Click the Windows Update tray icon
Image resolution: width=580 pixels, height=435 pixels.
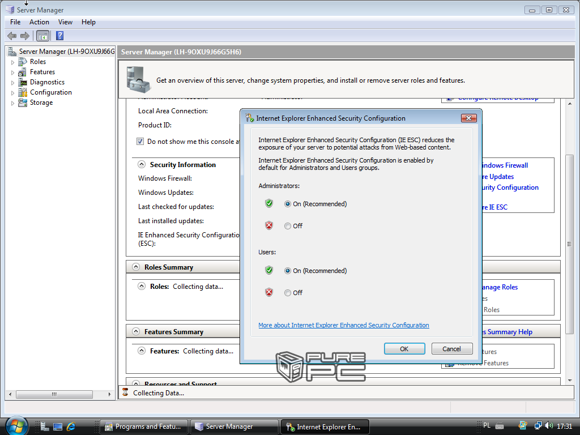[523, 425]
